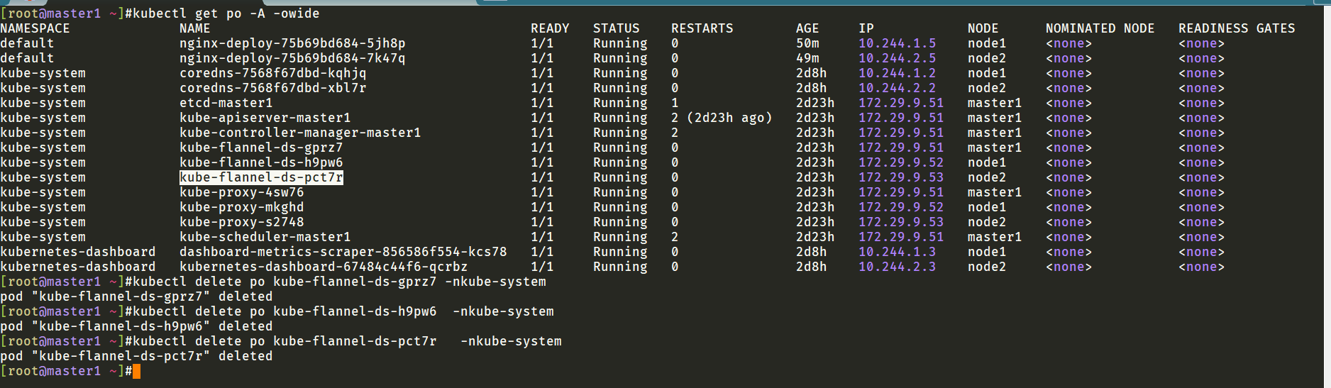Image resolution: width=1331 pixels, height=388 pixels.
Task: Select dashboard-metrics-scraper-856586f554-kcs78 pod name
Action: click(x=343, y=252)
